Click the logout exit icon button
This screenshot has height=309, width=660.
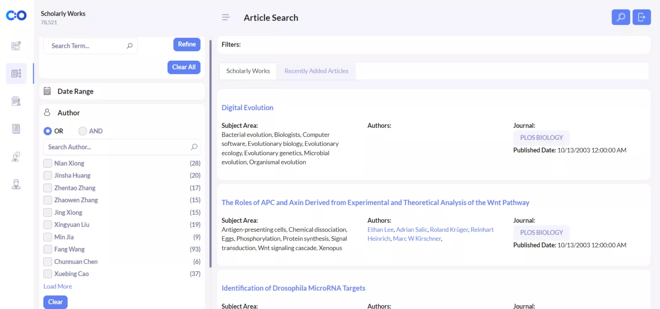pos(641,17)
